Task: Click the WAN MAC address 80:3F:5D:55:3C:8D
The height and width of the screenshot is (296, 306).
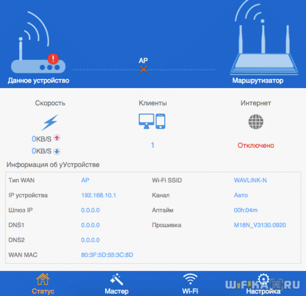Action: pyautogui.click(x=107, y=255)
